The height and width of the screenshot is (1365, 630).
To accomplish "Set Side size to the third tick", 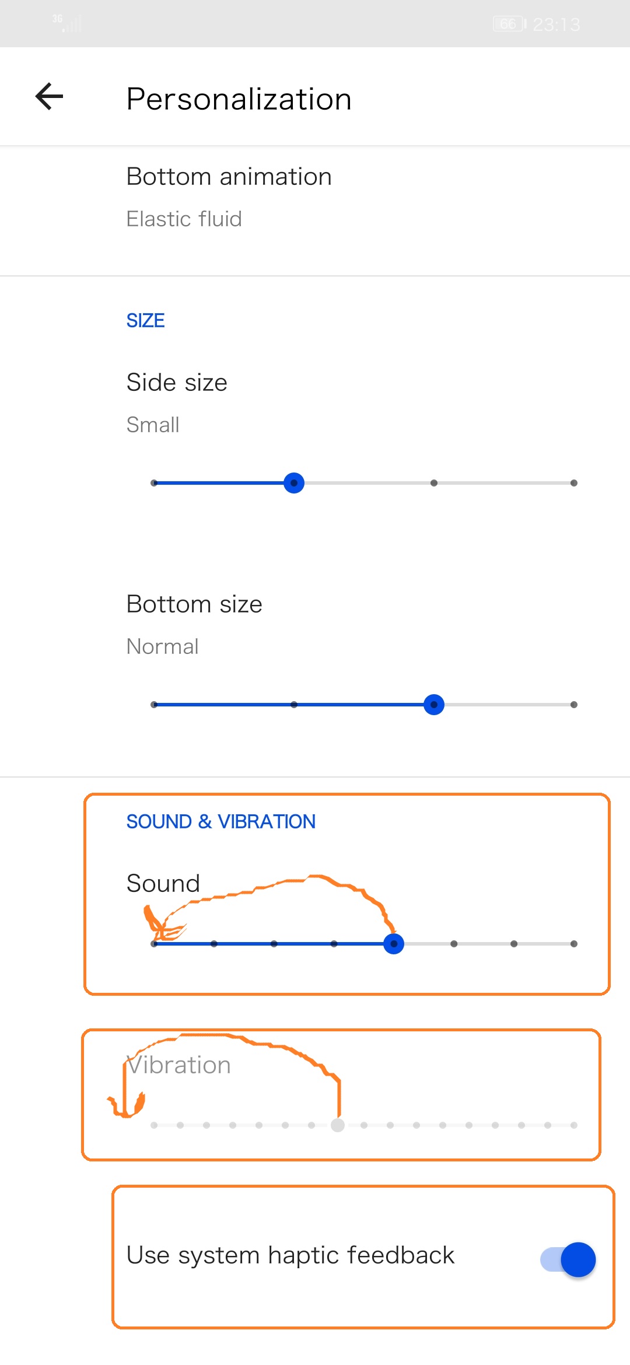I will pyautogui.click(x=434, y=483).
